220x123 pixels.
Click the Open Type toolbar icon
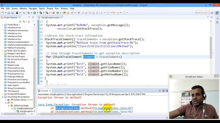[x=64, y=13]
